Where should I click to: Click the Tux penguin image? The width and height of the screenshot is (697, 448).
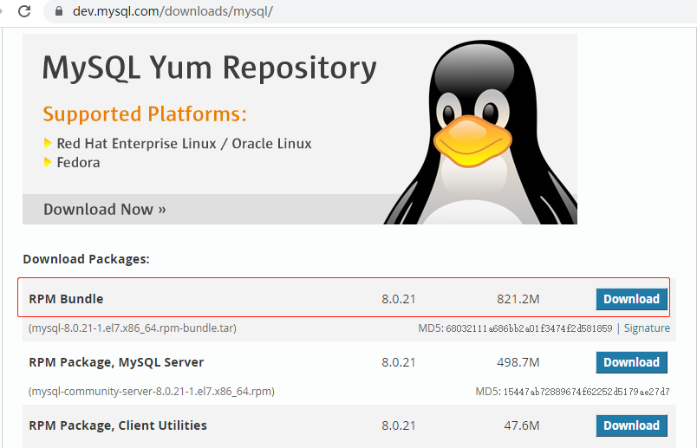(x=481, y=132)
